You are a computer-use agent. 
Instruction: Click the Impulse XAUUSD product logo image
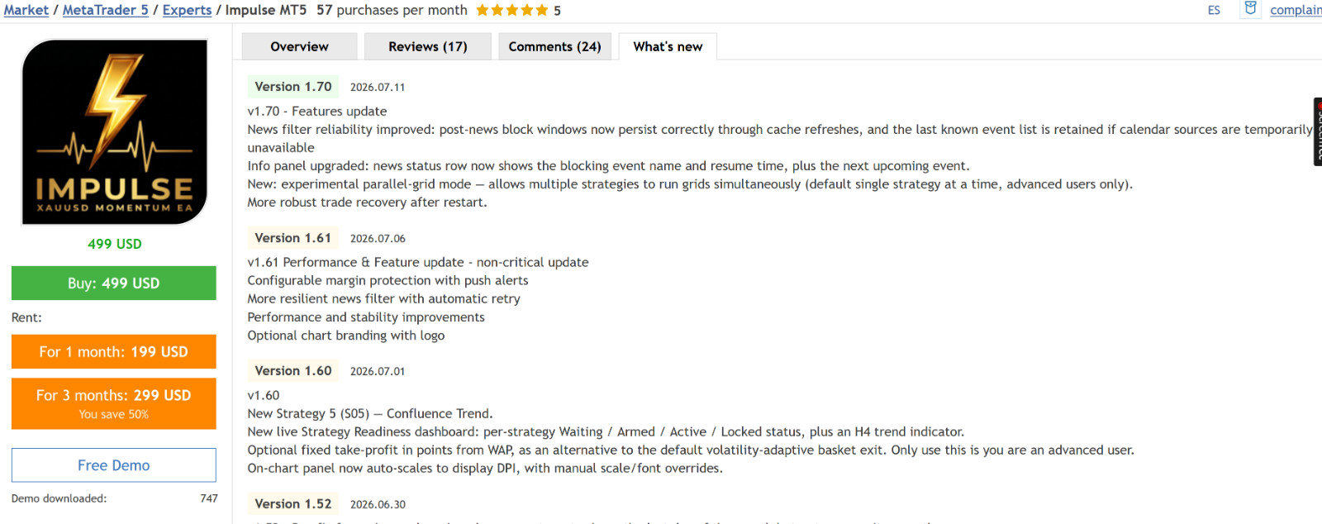[114, 132]
